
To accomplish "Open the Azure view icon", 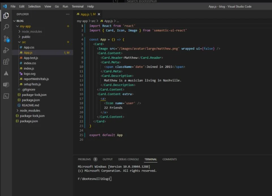I will [x=6, y=73].
